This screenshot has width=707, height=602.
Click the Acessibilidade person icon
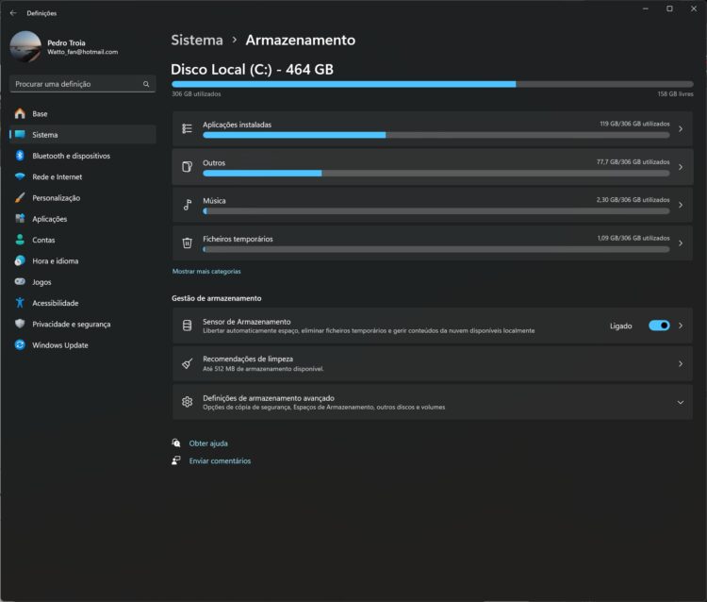click(20, 303)
